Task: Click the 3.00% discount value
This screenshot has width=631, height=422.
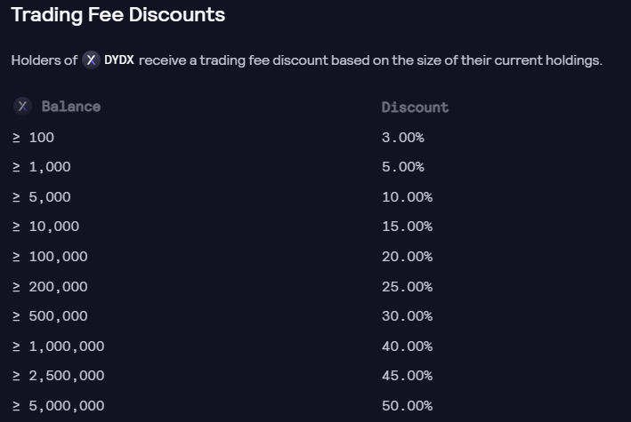Action: 403,138
